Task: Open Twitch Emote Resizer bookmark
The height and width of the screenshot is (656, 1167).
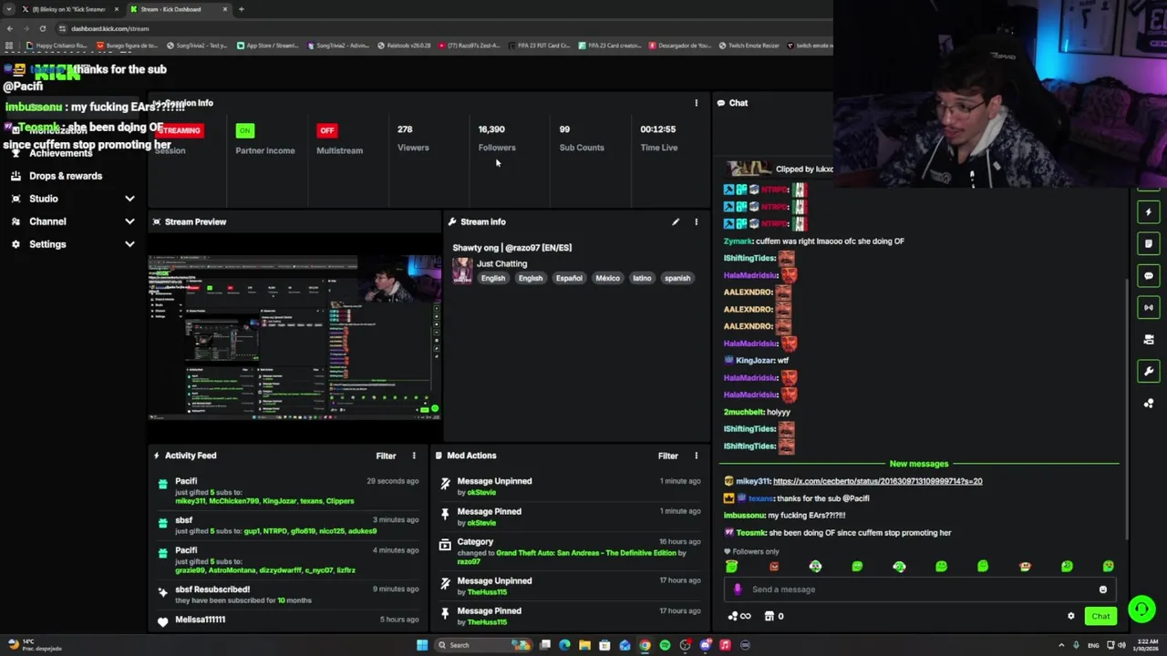Action: click(749, 46)
